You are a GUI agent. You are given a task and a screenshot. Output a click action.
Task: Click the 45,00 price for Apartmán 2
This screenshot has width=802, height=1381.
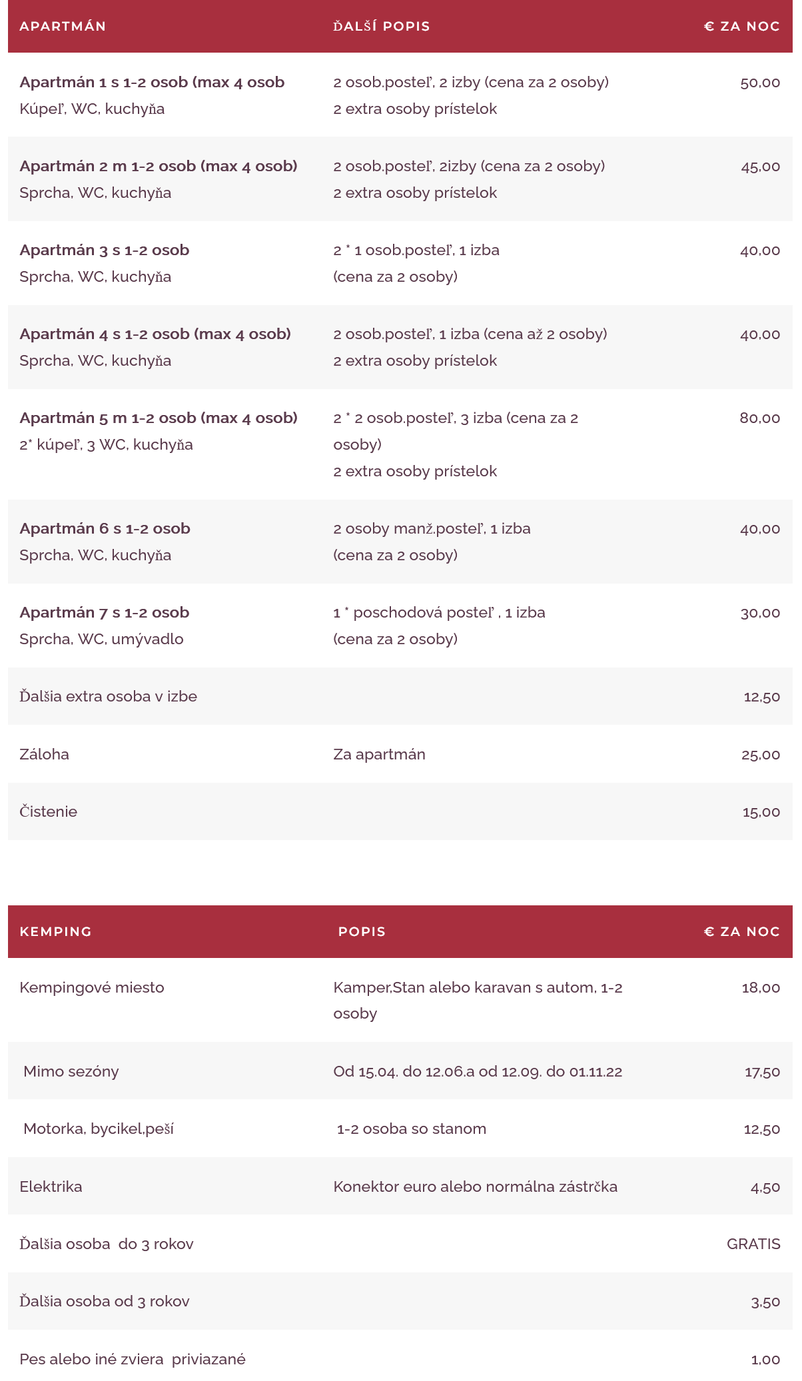pyautogui.click(x=760, y=167)
